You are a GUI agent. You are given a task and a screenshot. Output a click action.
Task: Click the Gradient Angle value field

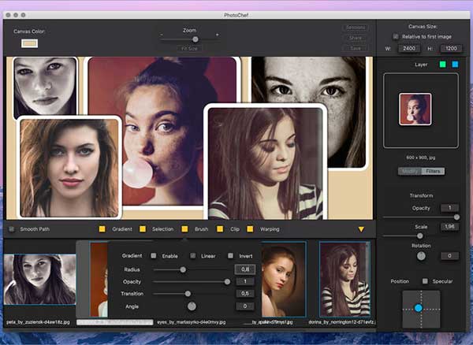(x=245, y=306)
